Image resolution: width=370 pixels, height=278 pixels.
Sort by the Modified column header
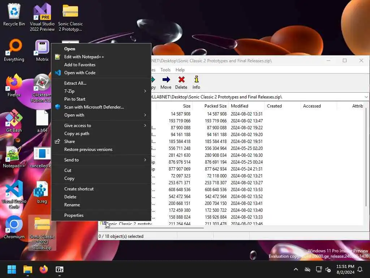click(246, 106)
